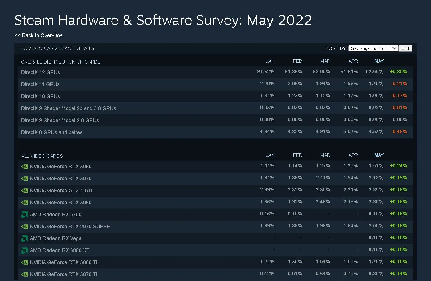
Task: Click NVIDIA GeForce RTX 3070 Ti name
Action: pos(64,274)
